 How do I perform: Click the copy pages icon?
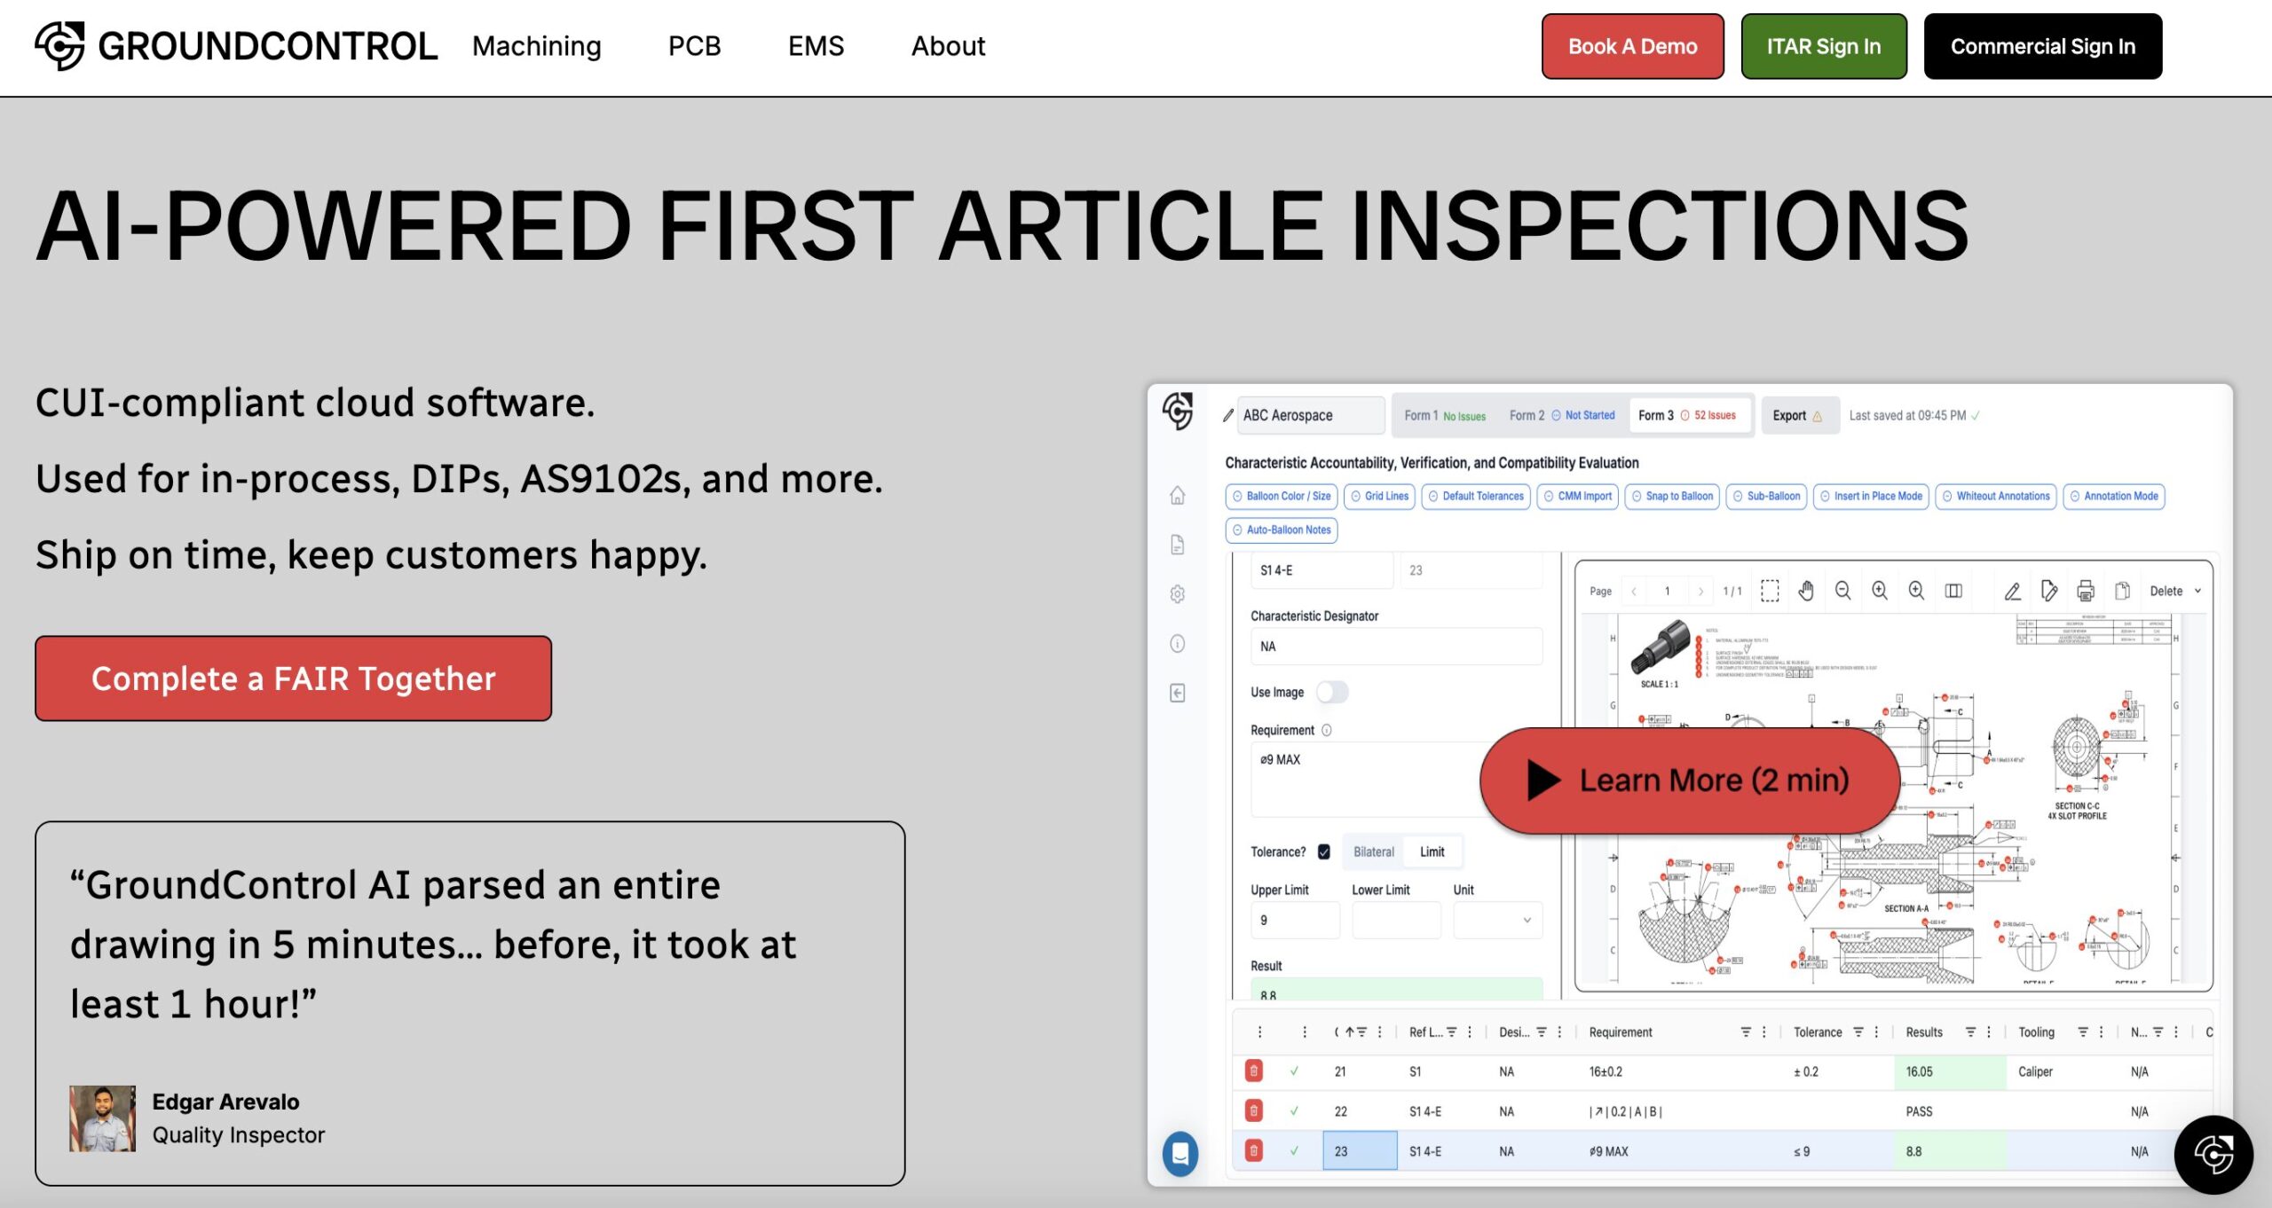click(2122, 591)
